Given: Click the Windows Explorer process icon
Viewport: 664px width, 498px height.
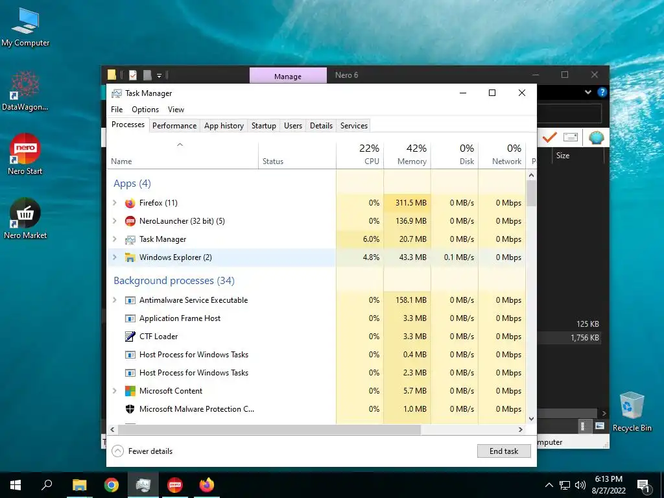Looking at the screenshot, I should 130,257.
